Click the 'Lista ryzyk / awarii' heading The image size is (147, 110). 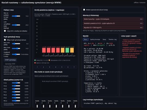pos(129,36)
